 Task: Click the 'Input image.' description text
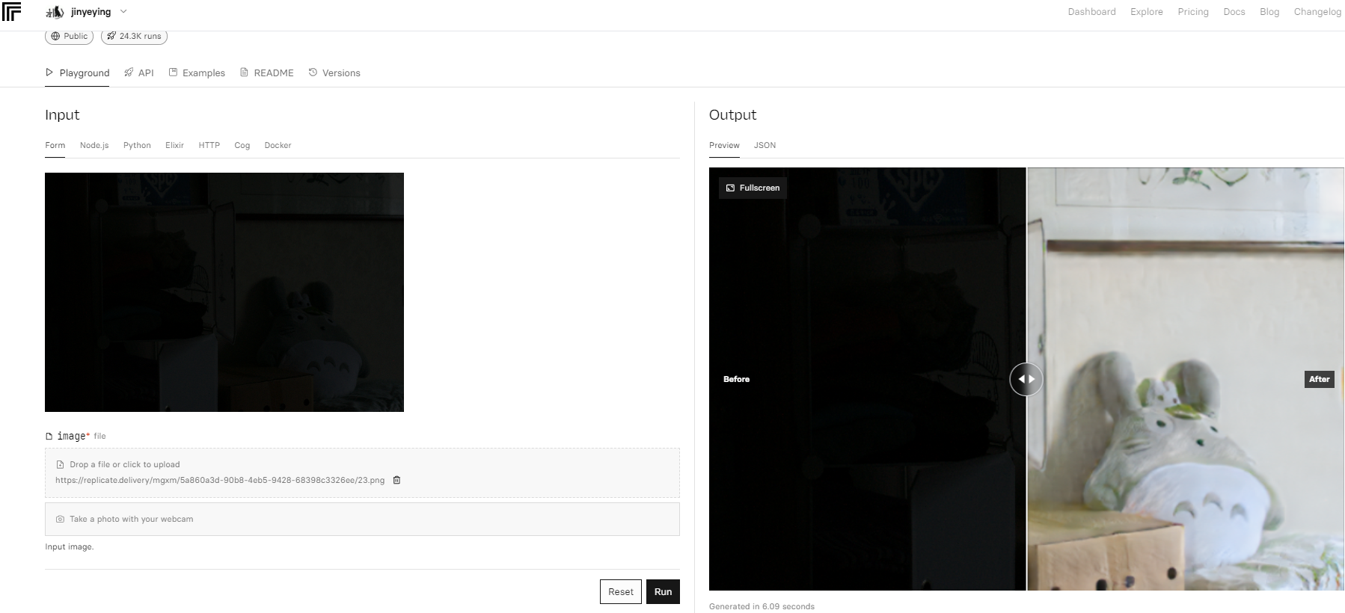(70, 547)
